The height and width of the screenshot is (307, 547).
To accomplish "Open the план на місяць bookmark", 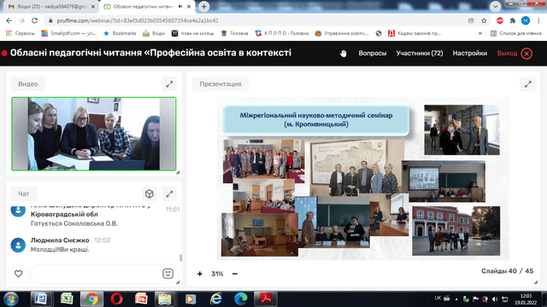I will [x=192, y=33].
